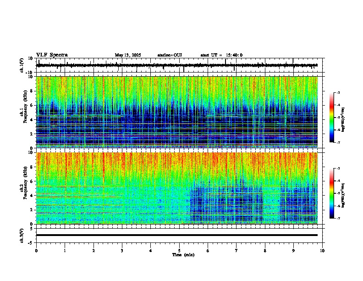Screen dimensions: 363x281
Task: Click the ch.1(V) waveform axis label
Action: point(22,65)
